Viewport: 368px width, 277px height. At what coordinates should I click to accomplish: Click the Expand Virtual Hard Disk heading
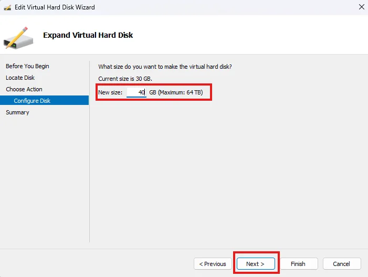tap(88, 35)
